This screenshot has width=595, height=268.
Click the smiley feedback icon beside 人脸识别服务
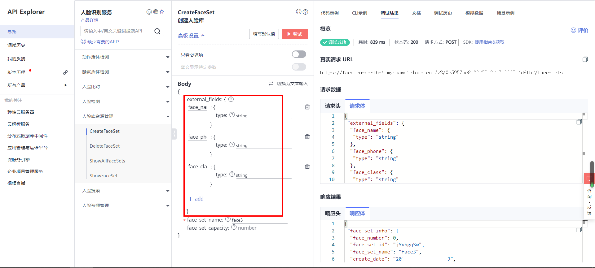pyautogui.click(x=149, y=12)
